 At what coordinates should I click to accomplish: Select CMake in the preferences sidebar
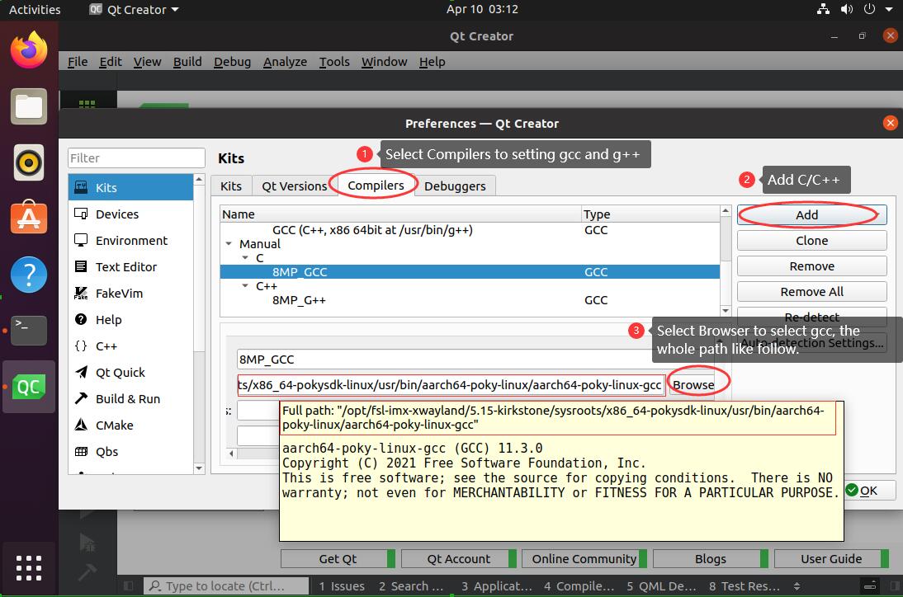(x=130, y=425)
